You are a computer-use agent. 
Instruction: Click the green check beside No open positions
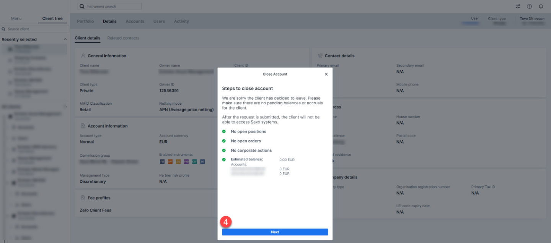(x=224, y=131)
